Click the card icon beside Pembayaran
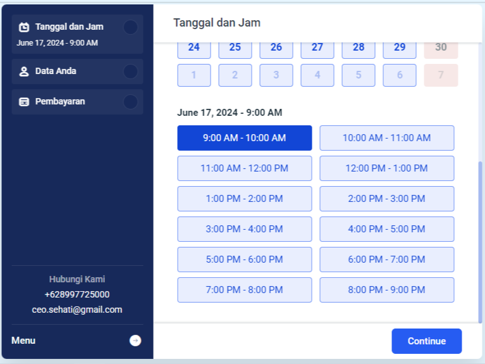This screenshot has width=485, height=364. point(24,102)
